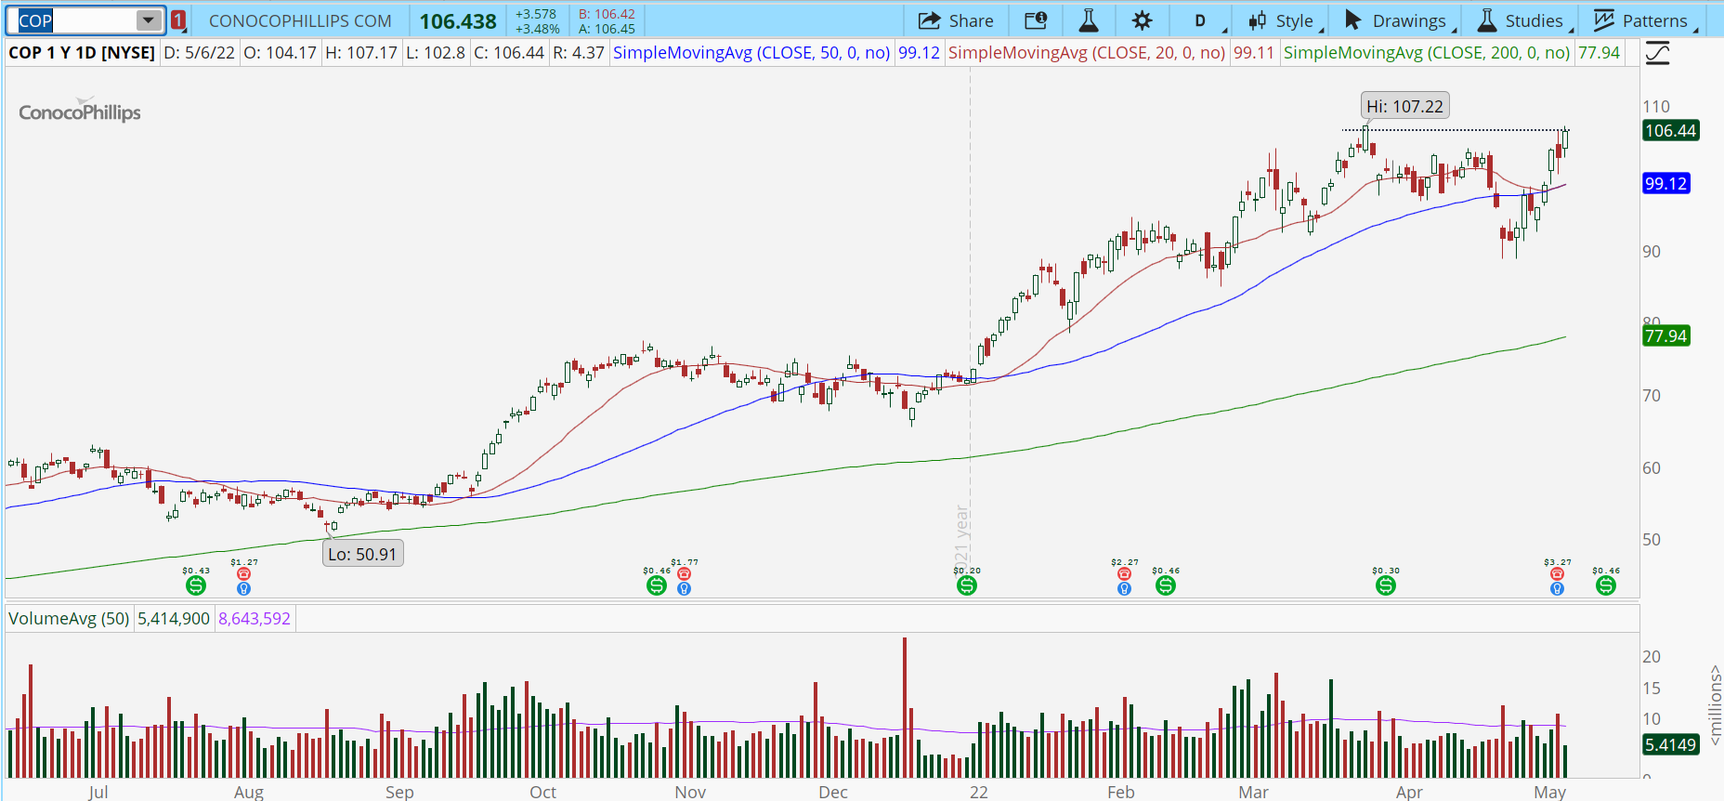This screenshot has height=801, width=1724.
Task: Click the red 99.11 SMA 20 header value
Action: click(x=1254, y=53)
